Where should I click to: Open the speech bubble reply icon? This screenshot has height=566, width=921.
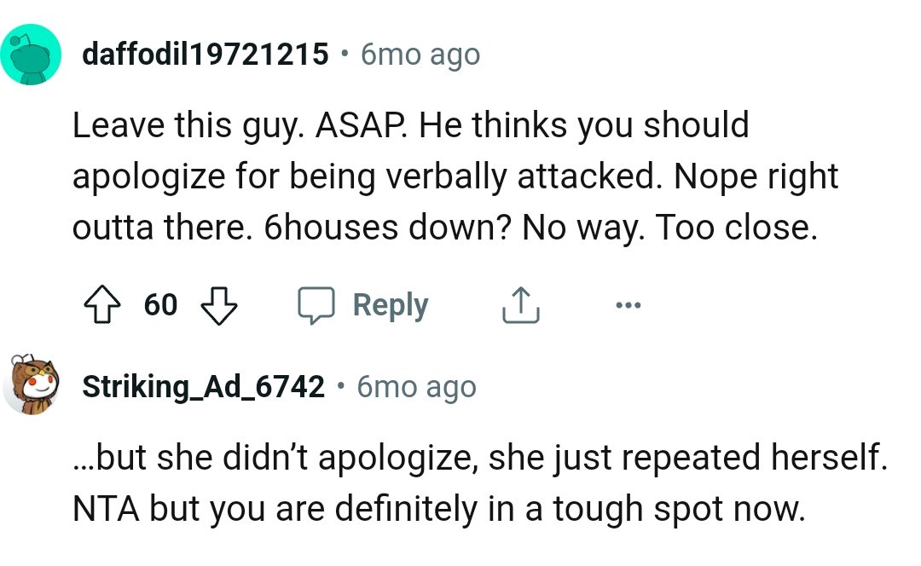[x=317, y=304]
